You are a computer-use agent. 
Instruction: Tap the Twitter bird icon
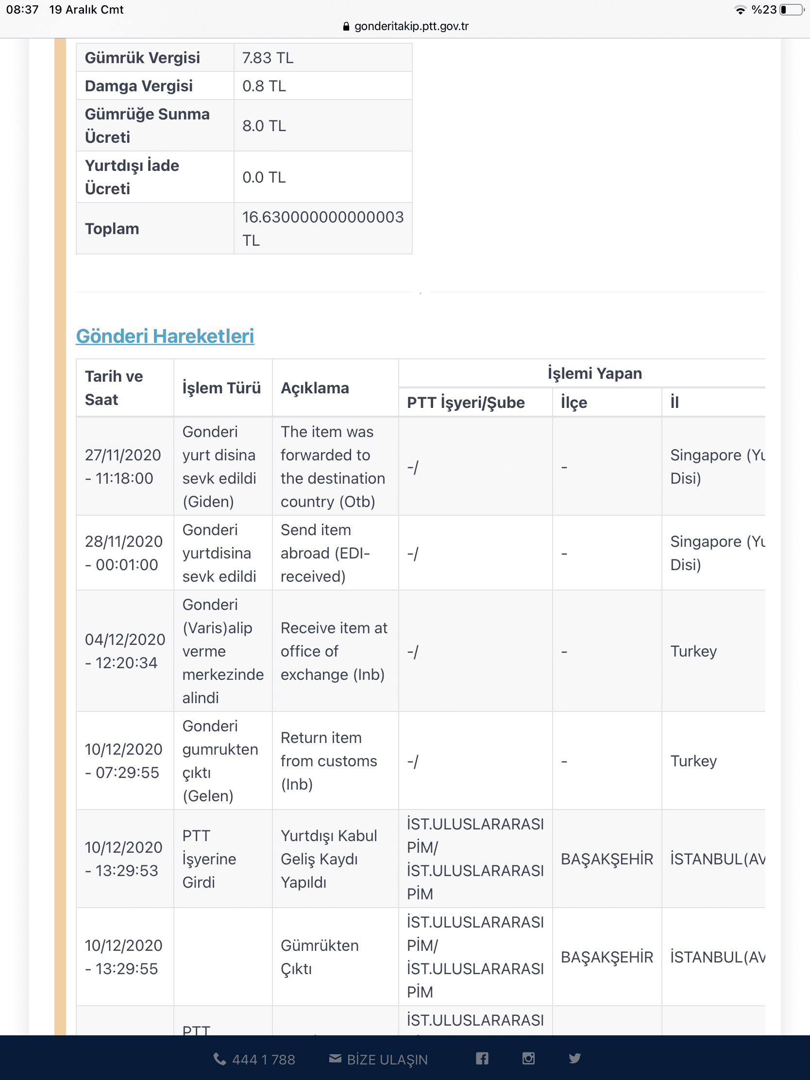click(x=574, y=1058)
